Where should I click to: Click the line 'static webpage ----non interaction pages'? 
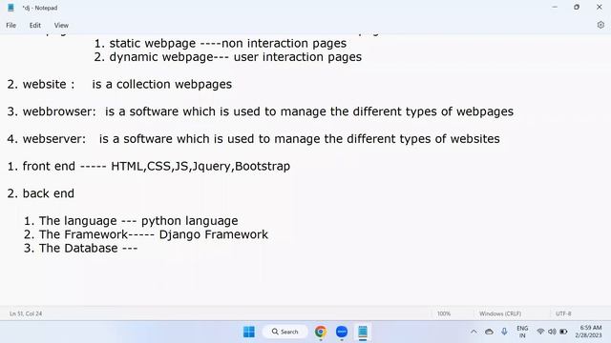pos(221,43)
